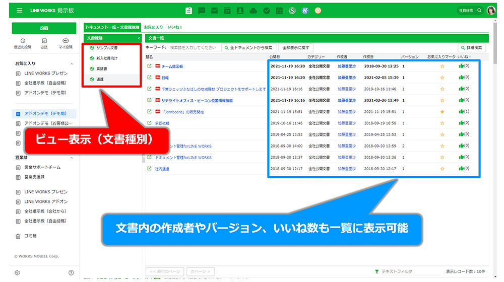Like the チーム掲示板 document thumbs-up

[x=461, y=66]
